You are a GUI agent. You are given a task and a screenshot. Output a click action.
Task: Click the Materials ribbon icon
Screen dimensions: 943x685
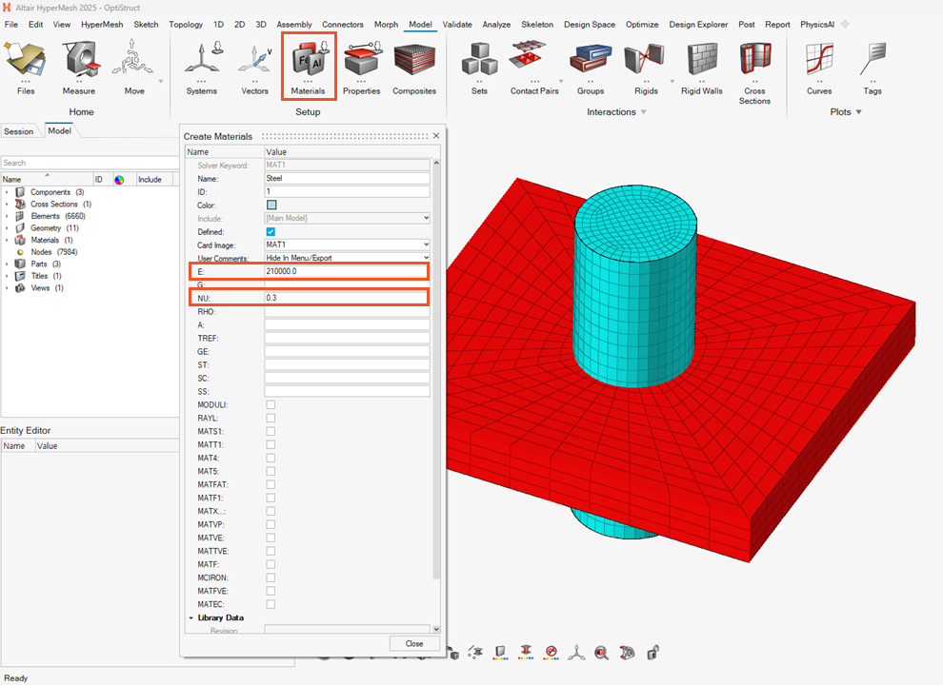tap(308, 66)
